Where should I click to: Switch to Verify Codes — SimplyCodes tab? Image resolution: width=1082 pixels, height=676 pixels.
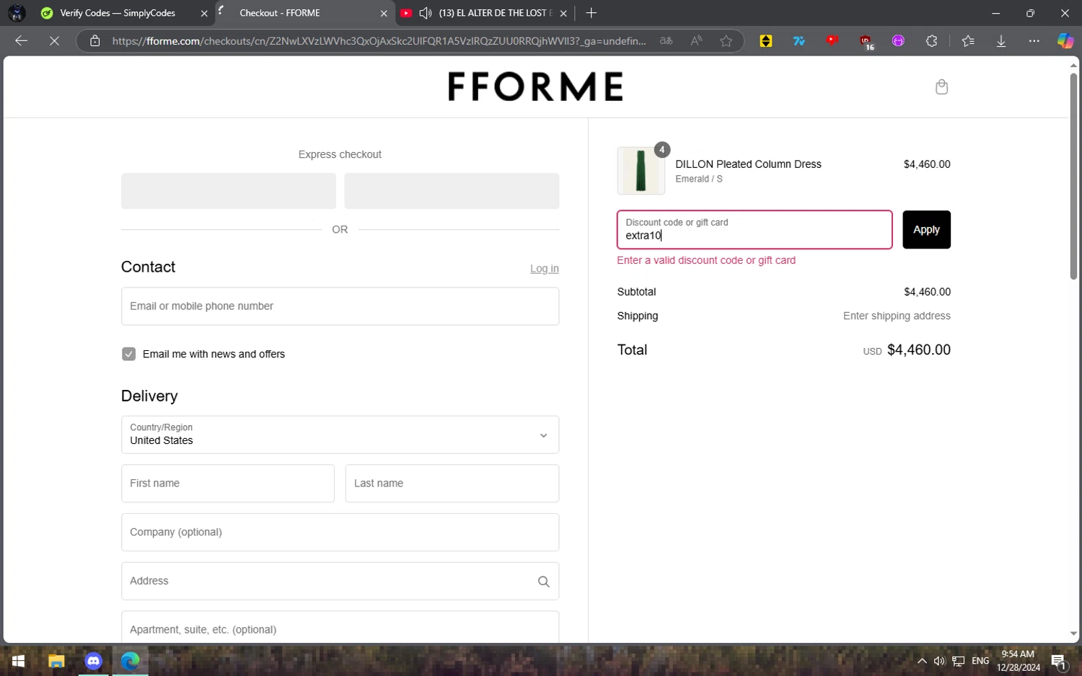tap(118, 13)
